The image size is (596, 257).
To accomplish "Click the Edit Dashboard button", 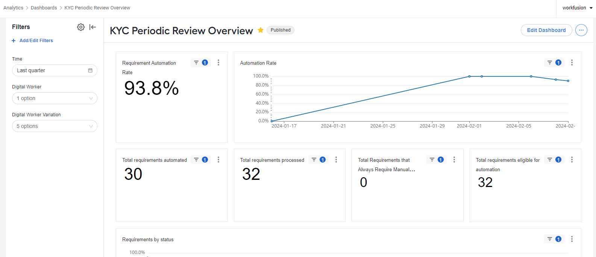I will [x=546, y=30].
